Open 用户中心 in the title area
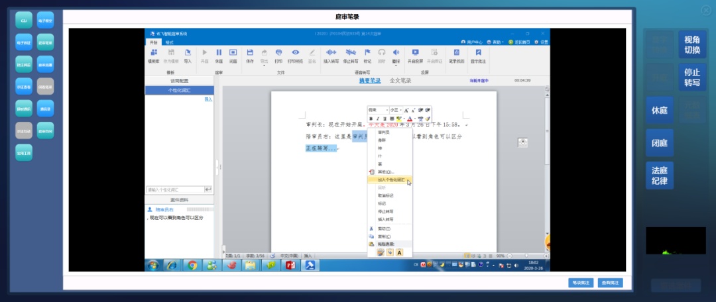 pos(471,42)
